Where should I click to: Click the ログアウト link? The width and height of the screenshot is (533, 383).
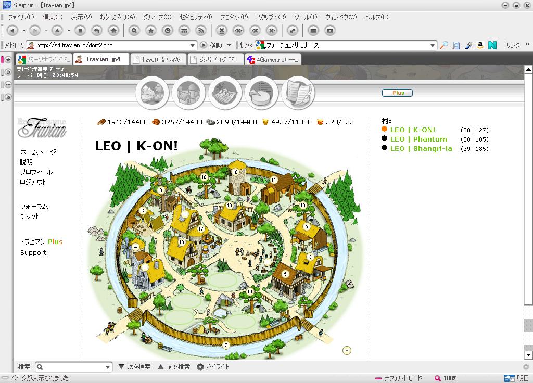coord(33,182)
